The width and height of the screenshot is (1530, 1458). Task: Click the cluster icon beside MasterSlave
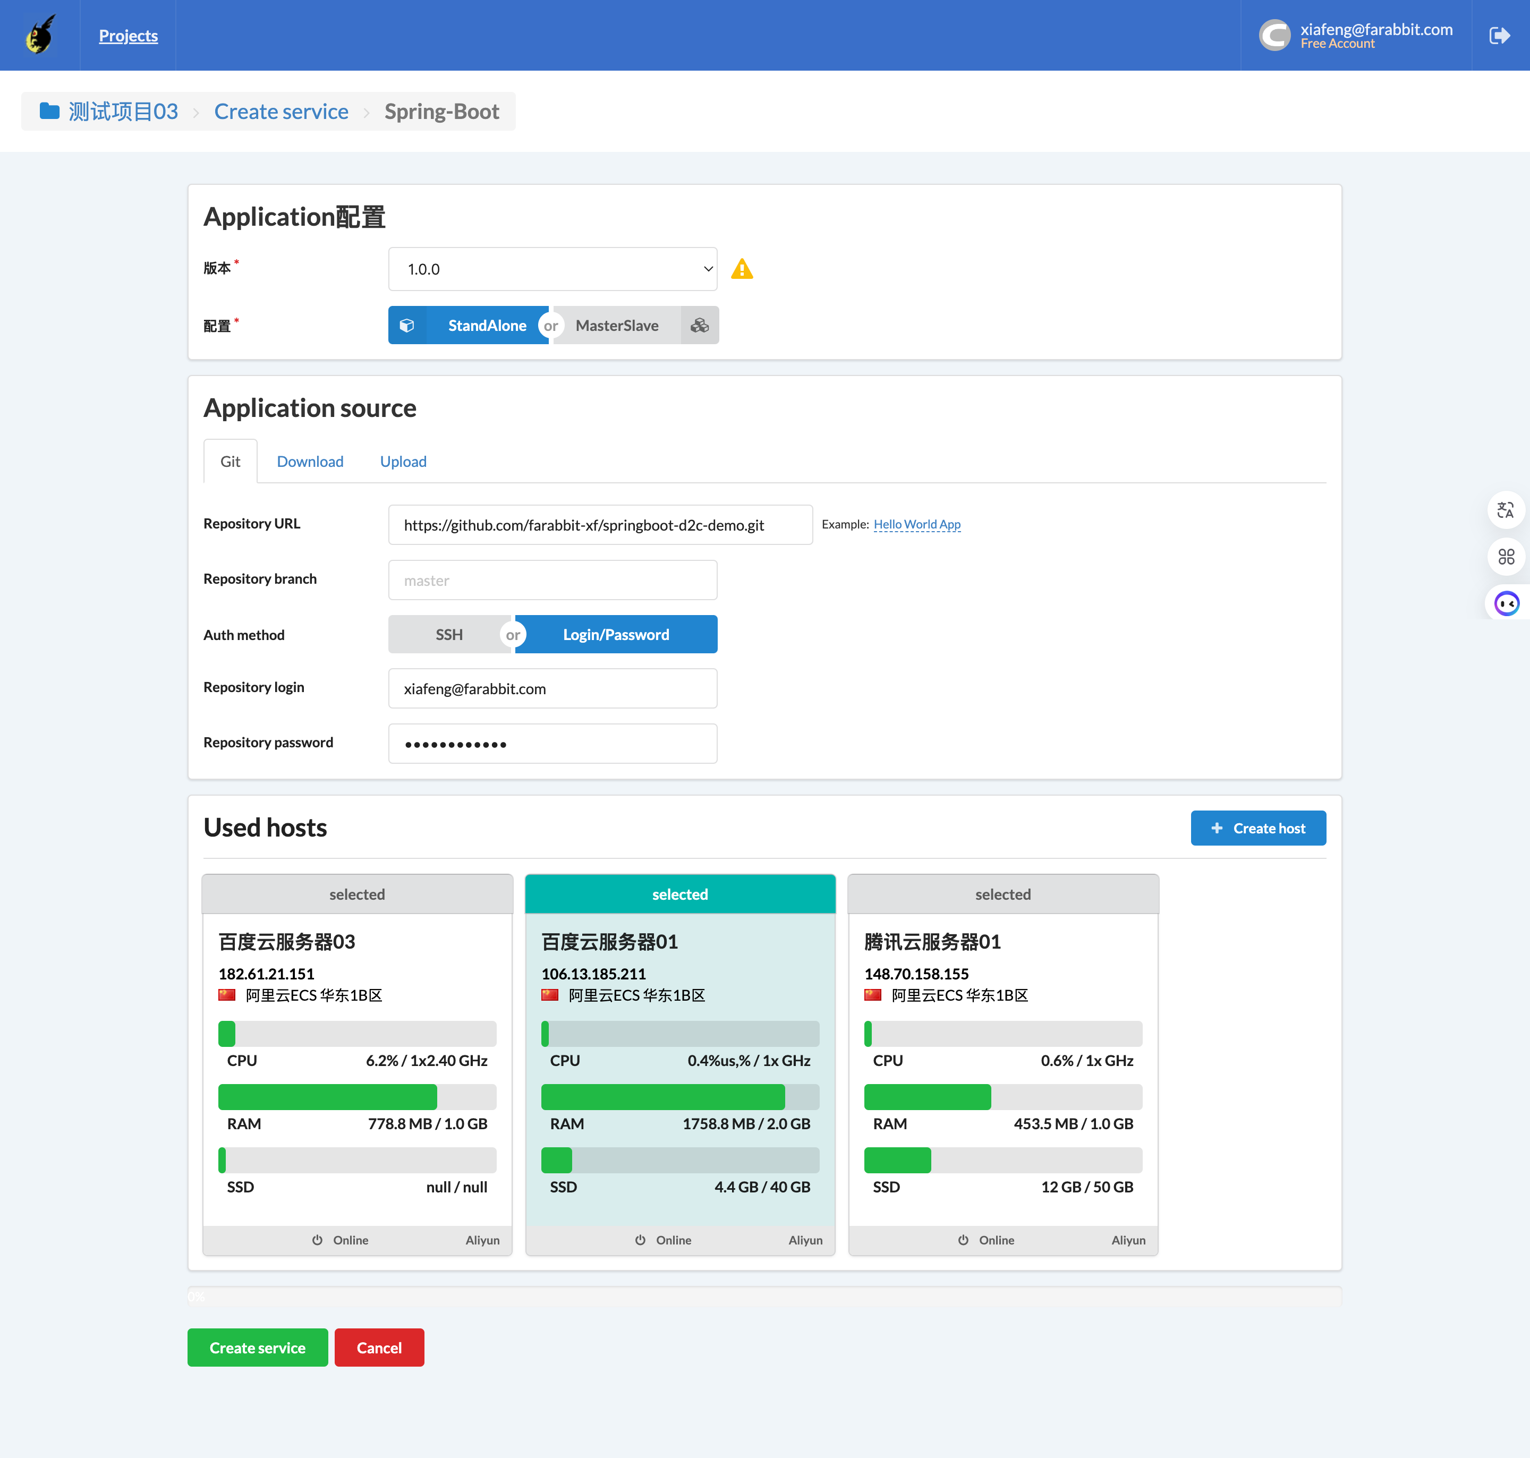click(x=699, y=325)
